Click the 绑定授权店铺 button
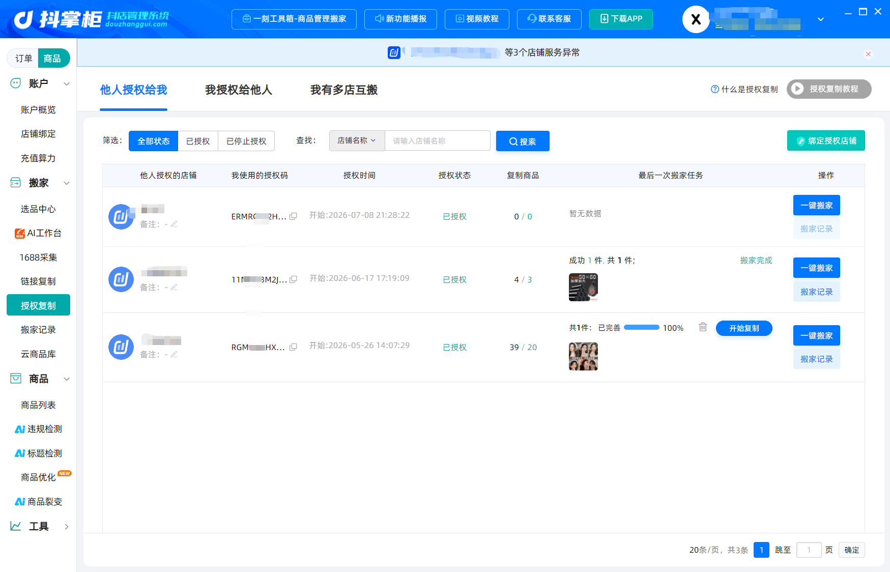 [x=826, y=141]
